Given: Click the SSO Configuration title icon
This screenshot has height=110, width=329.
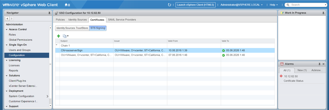Looking at the screenshot, I should coord(56,13).
